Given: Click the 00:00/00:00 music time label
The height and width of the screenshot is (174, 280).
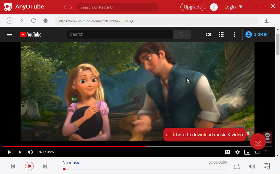Looking at the screenshot, I should point(218,163).
